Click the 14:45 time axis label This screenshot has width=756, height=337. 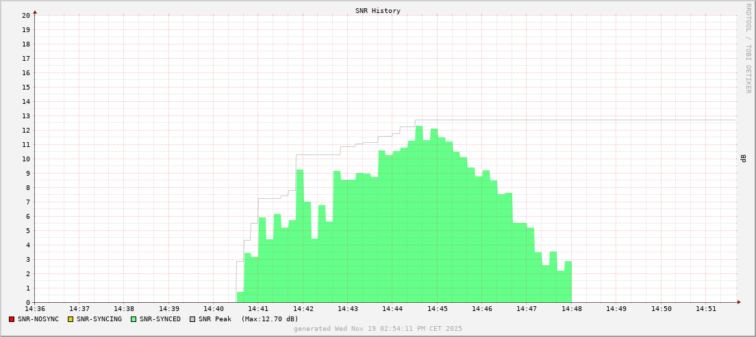(x=437, y=309)
